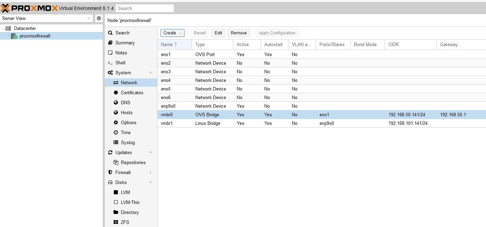Select the eno1 row

click(322, 54)
